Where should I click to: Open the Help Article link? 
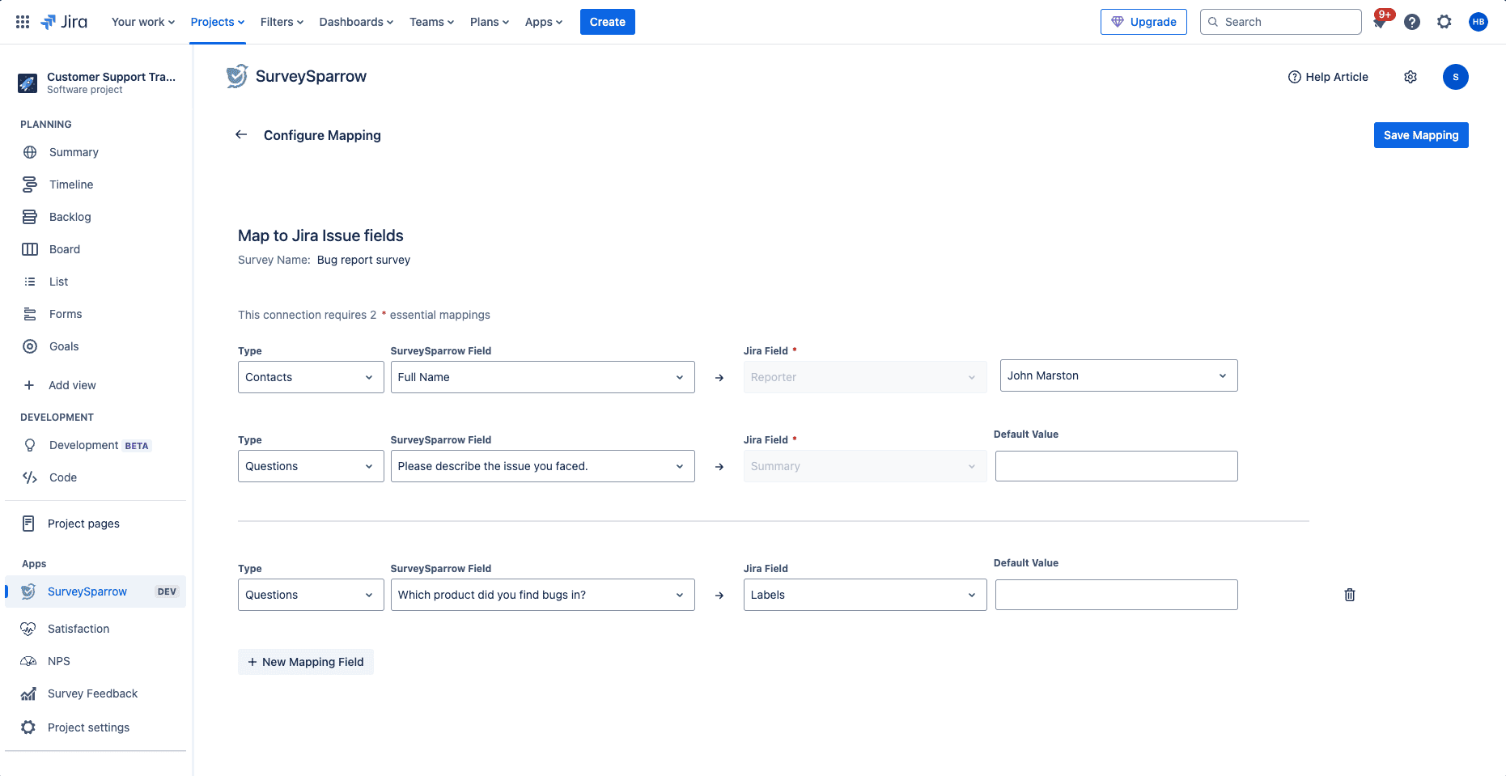pos(1328,77)
